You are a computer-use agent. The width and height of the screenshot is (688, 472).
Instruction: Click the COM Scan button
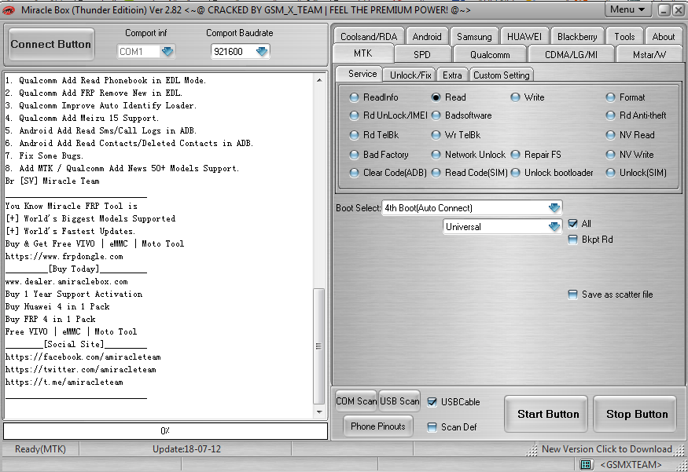(x=356, y=401)
